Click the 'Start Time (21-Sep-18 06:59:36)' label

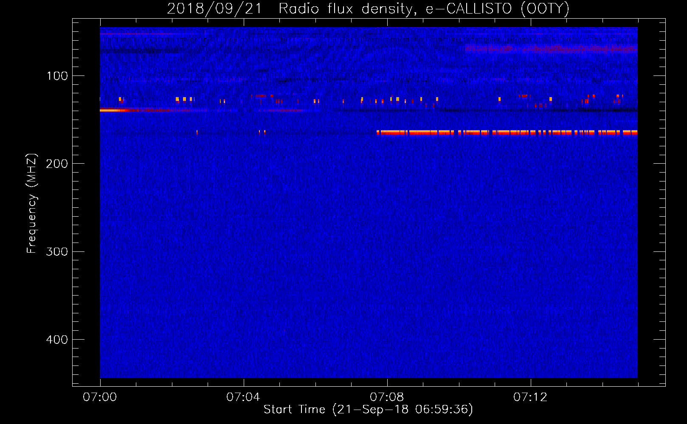tap(368, 410)
